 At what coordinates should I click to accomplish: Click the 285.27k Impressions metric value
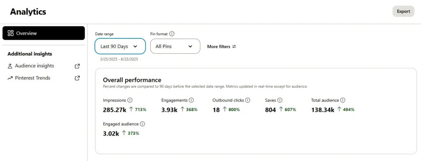point(115,110)
